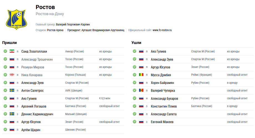Click the Russian flag beside Александр Трошечкин
255x138 pixels.
click(12, 59)
